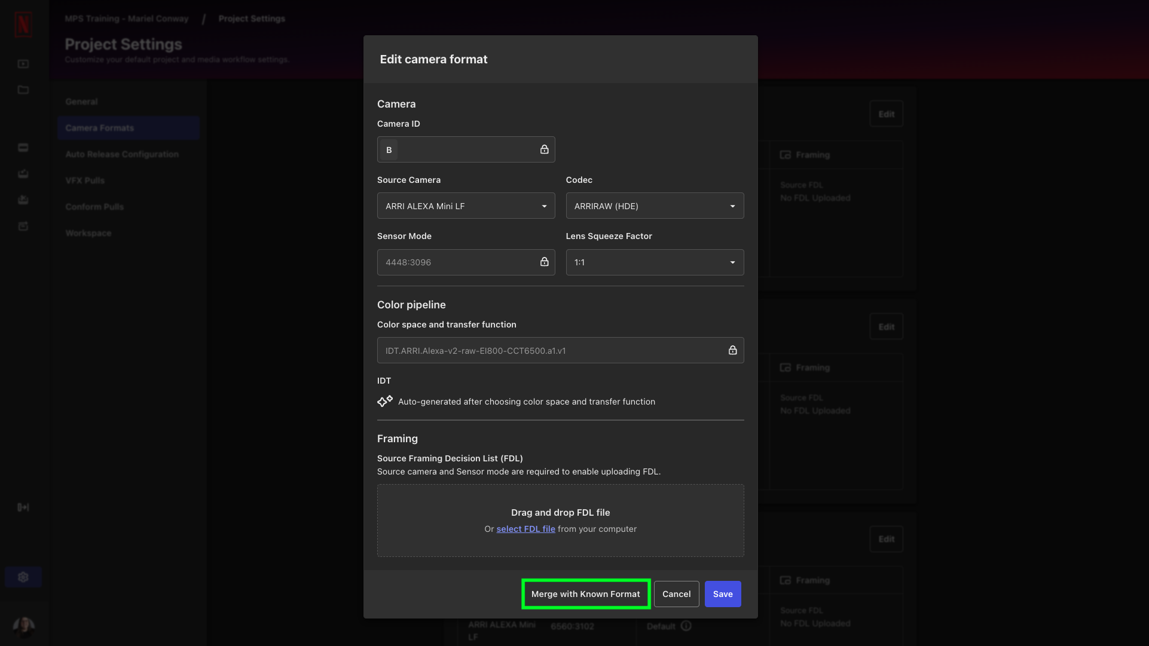Click the lock icon in Camera ID field
This screenshot has height=646, width=1149.
point(544,149)
